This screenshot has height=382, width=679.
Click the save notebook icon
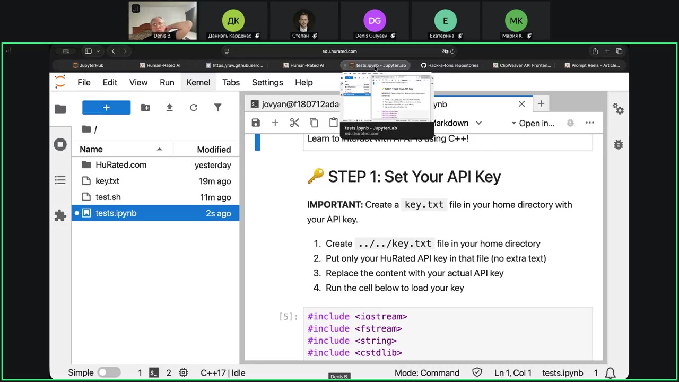[256, 123]
